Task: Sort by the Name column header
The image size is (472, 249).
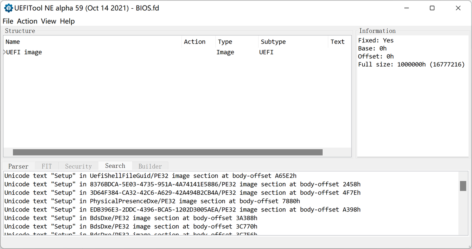Action: click(13, 42)
